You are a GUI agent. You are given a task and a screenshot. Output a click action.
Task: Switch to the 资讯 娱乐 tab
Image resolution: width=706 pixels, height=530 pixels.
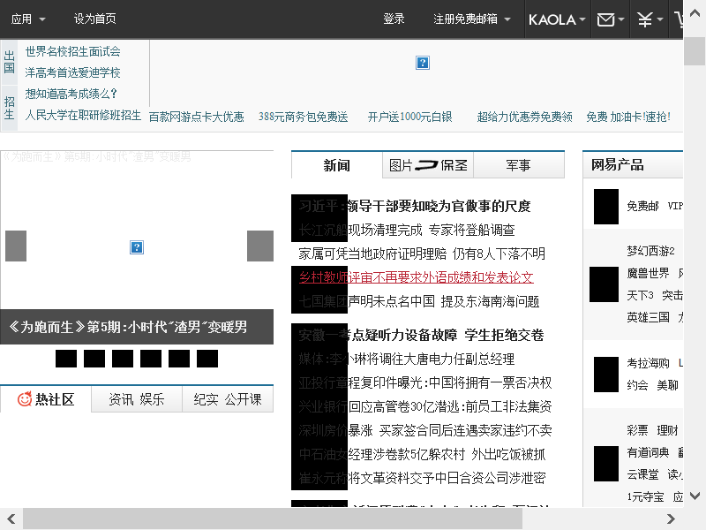pos(136,399)
